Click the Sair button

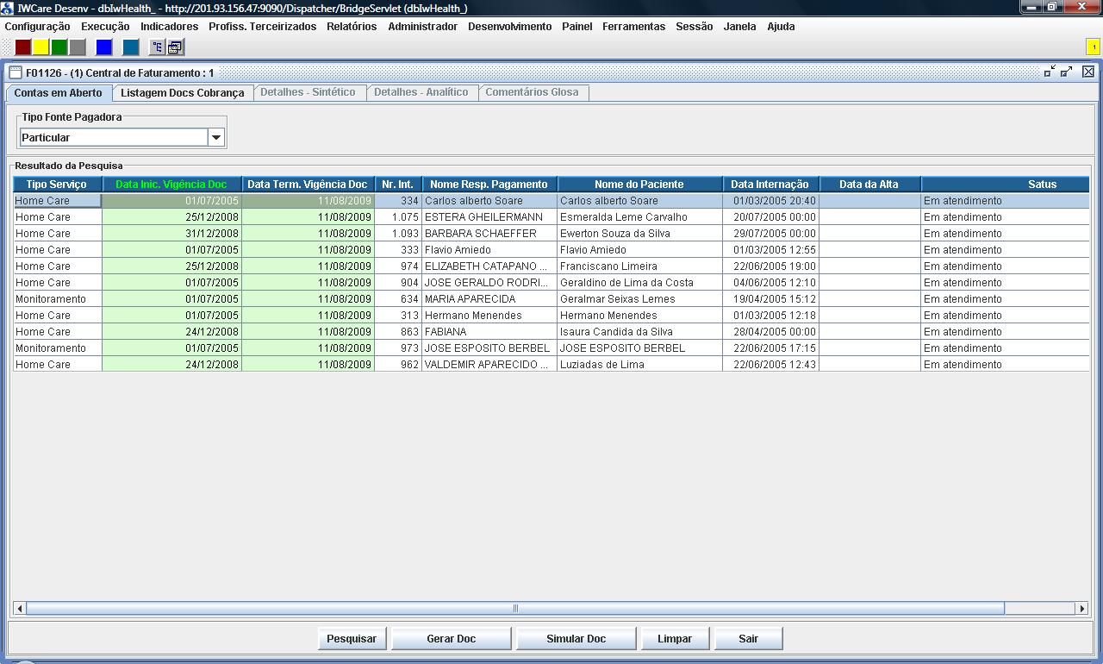pyautogui.click(x=748, y=639)
